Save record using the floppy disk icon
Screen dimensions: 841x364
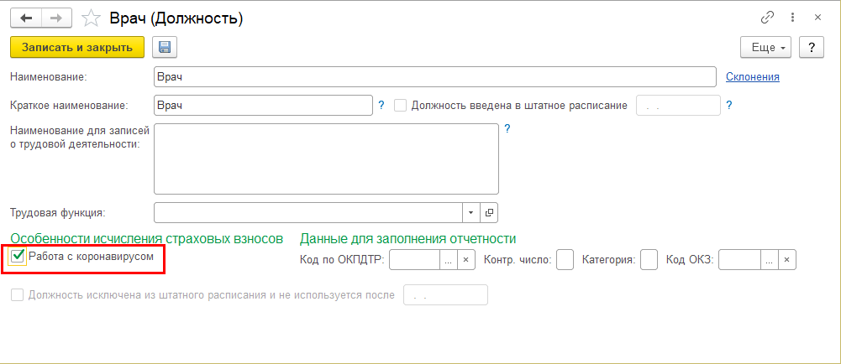164,48
